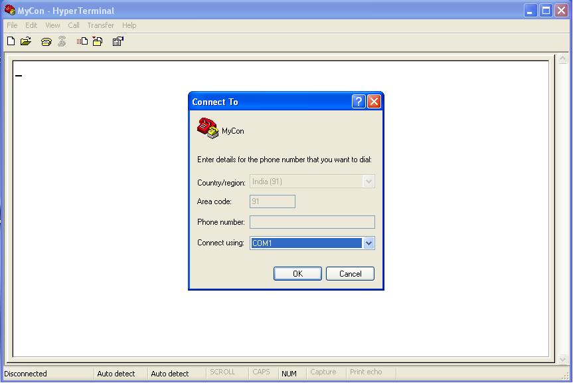
Task: Open an existing connection
Action: point(26,41)
